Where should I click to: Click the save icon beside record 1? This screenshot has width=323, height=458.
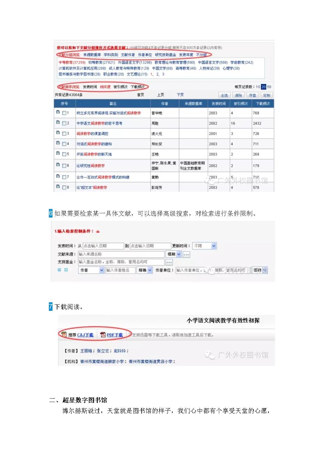click(x=58, y=112)
